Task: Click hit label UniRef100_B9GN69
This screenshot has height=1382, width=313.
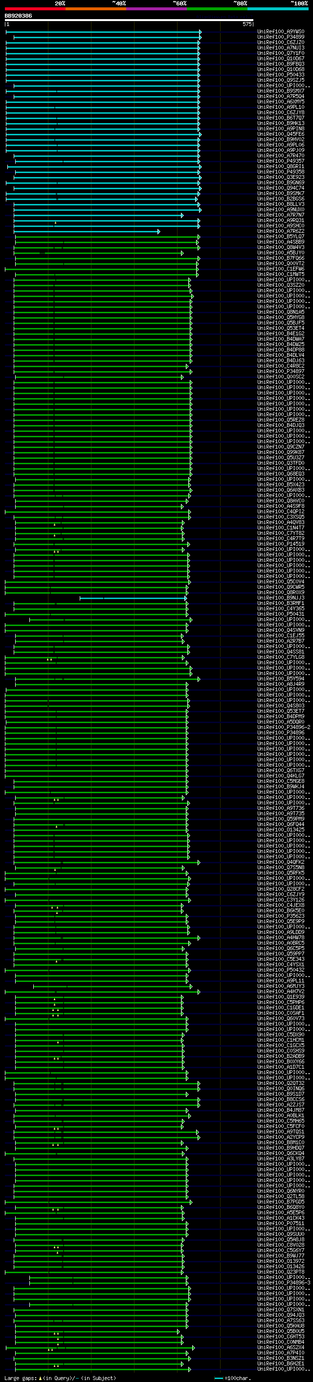Action: click(281, 182)
